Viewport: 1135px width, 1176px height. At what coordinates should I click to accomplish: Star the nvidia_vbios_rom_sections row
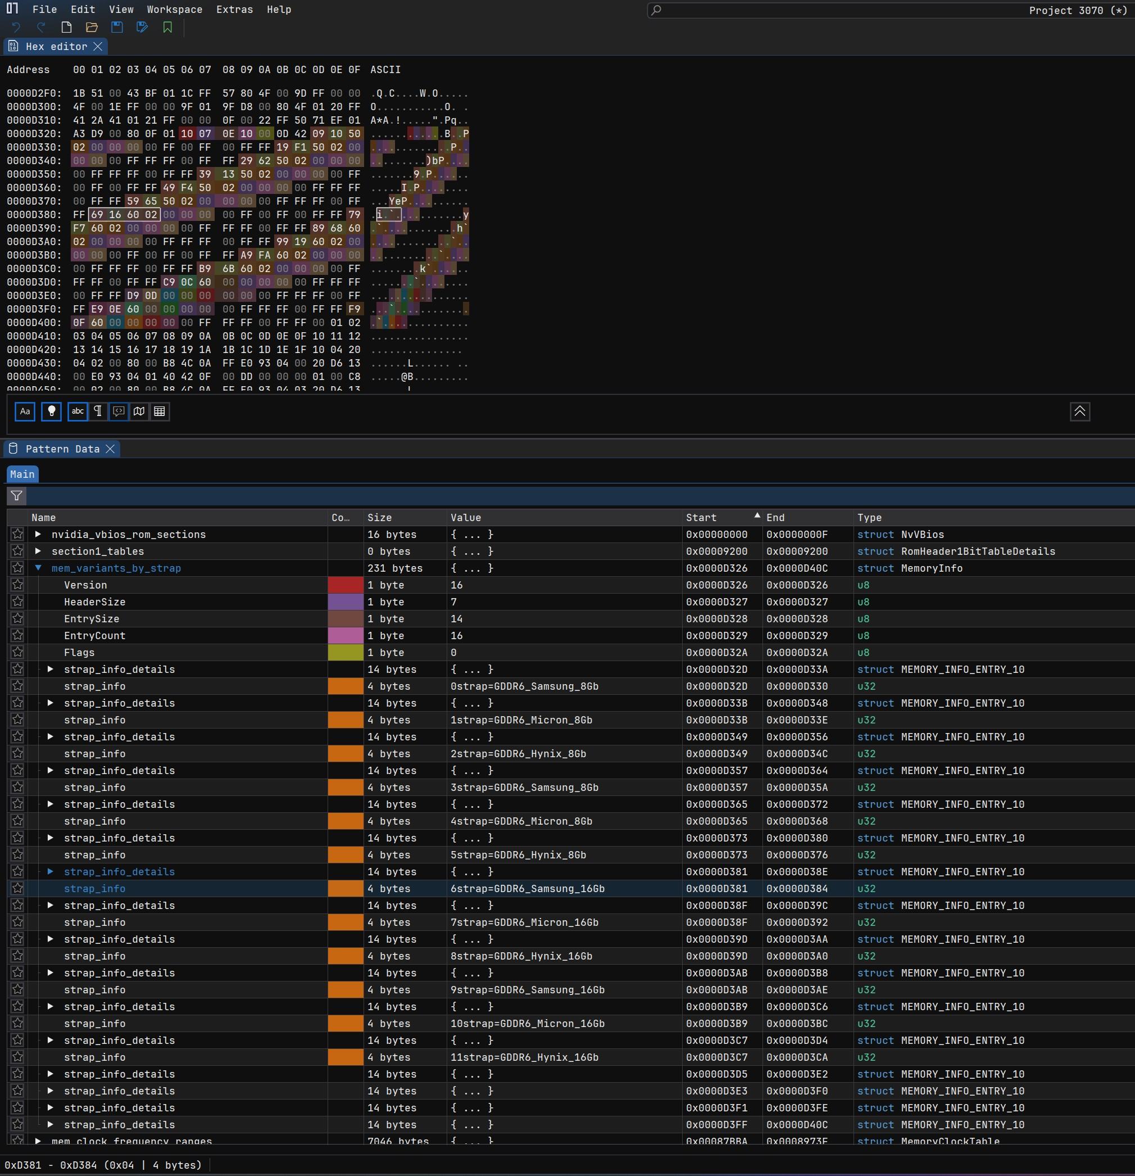tap(17, 534)
